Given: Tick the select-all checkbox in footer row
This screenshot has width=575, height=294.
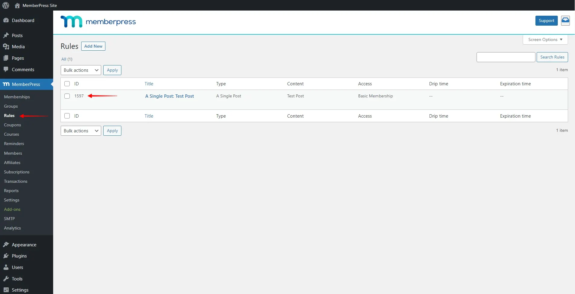Looking at the screenshot, I should [67, 116].
